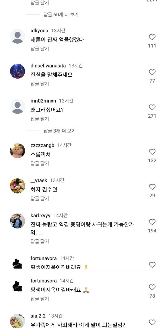Viewport: 164px width, 328px height.
Task: Tap the heart on dinsel.wanasita's comment
Action: click(x=152, y=72)
